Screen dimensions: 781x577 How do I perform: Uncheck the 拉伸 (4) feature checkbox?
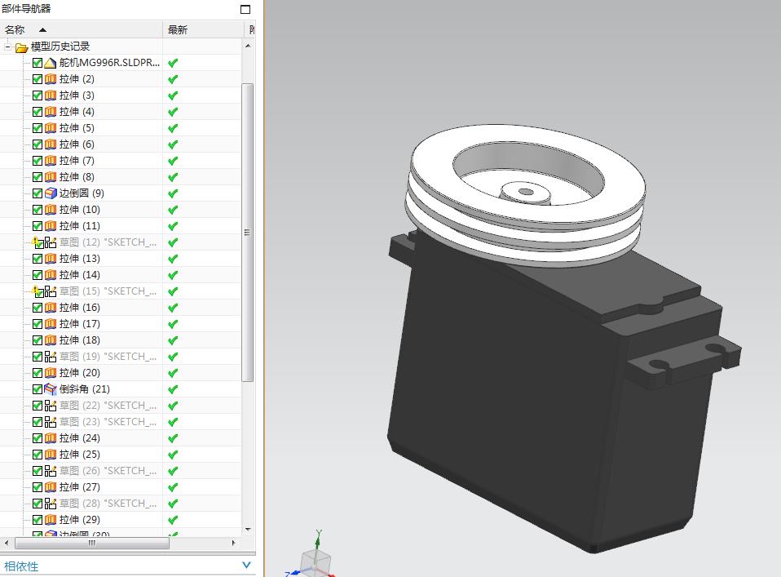tap(38, 112)
